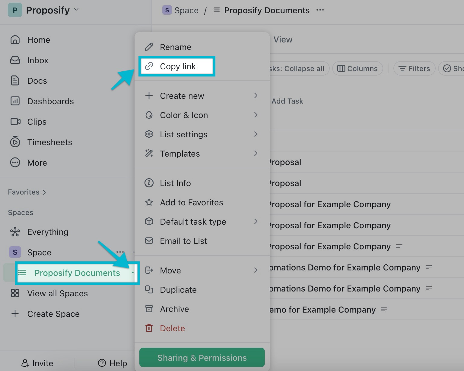The width and height of the screenshot is (464, 371).
Task: Choose Duplicate from the list menu
Action: (202, 290)
